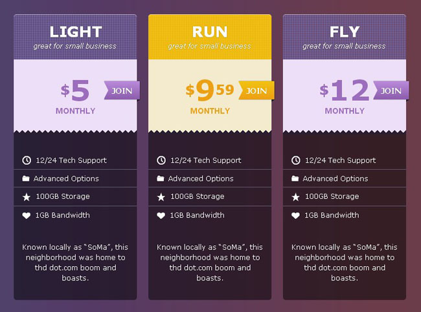Click the heart icon in RUN plan

[x=161, y=215]
